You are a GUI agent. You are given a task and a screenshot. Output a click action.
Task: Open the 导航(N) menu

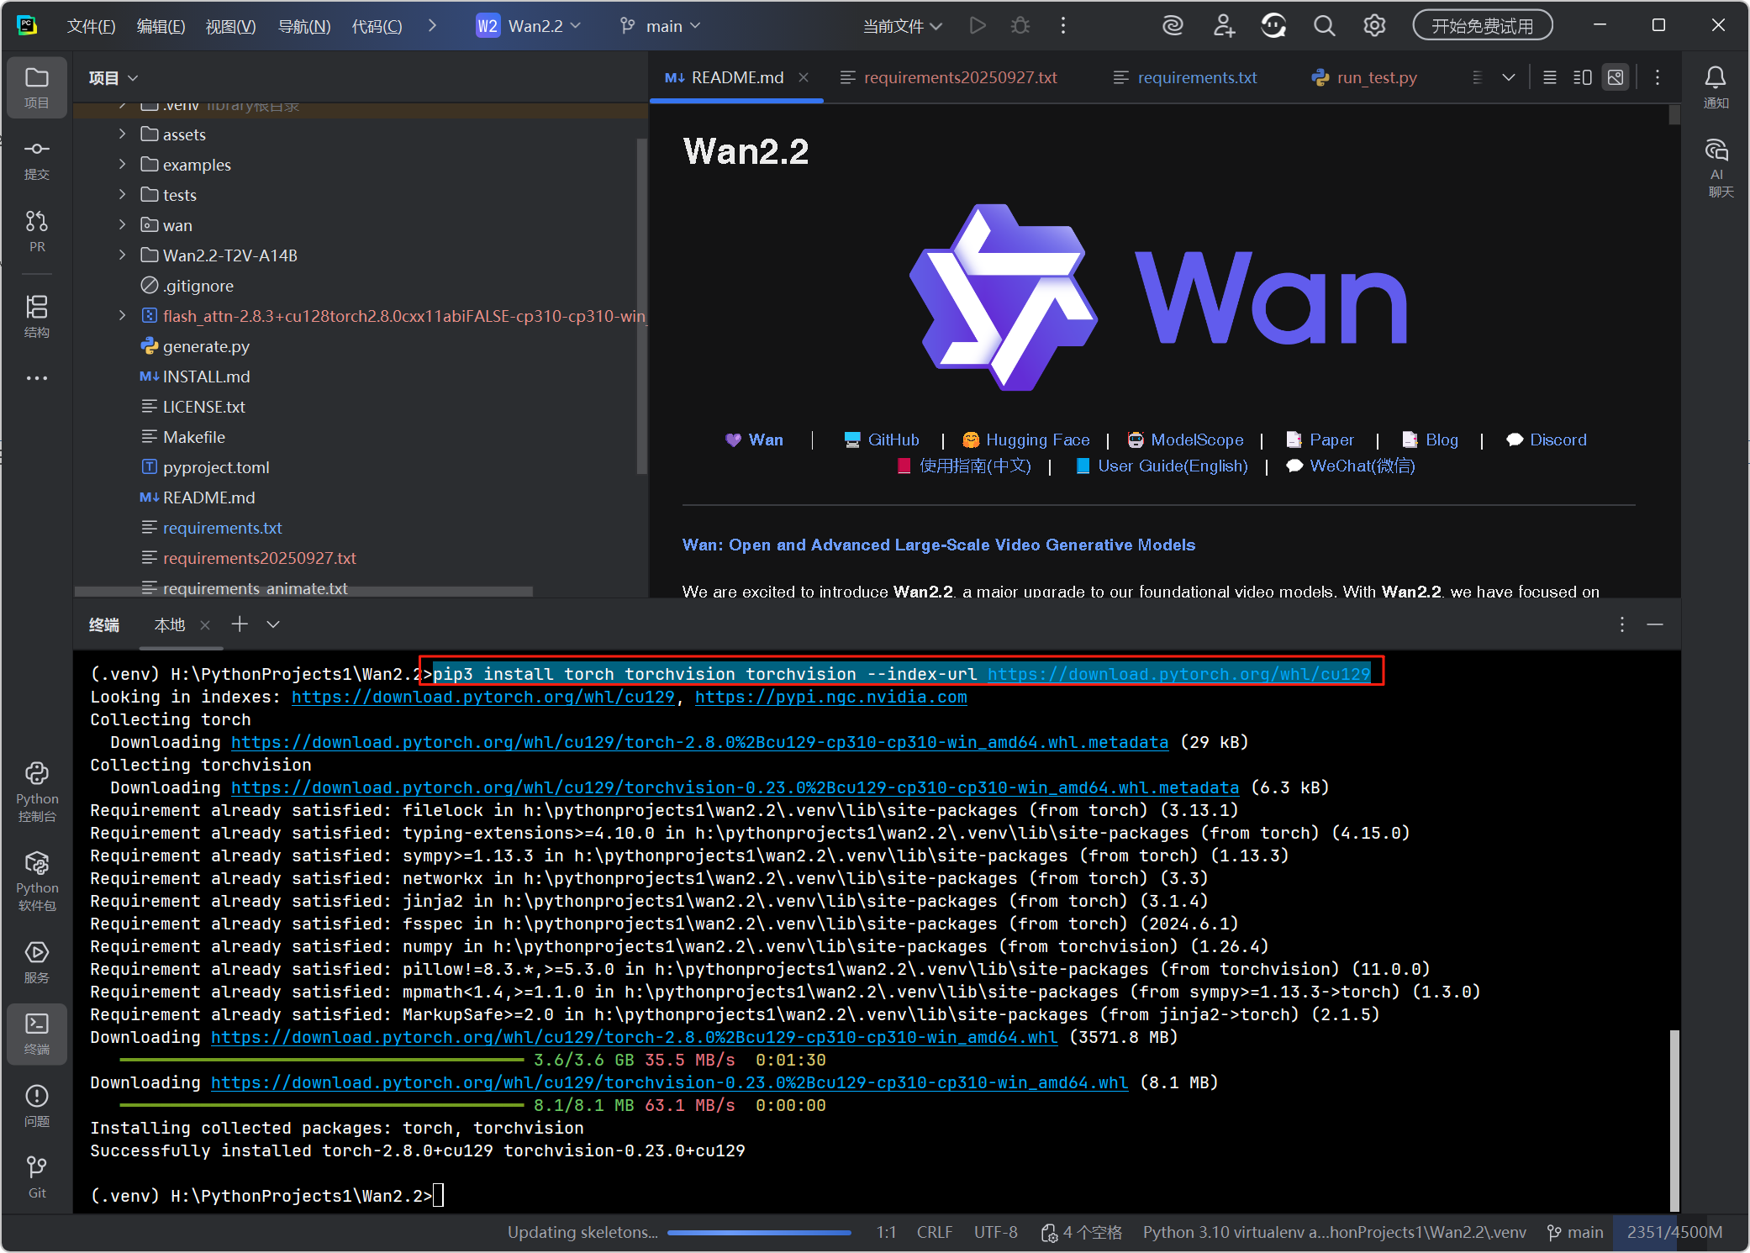[303, 26]
